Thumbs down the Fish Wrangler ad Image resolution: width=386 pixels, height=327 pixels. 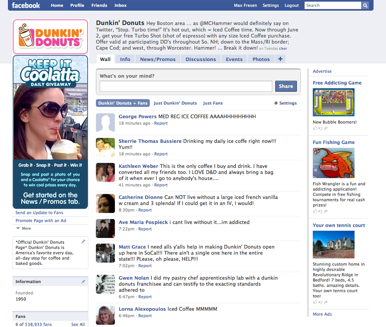(320, 211)
